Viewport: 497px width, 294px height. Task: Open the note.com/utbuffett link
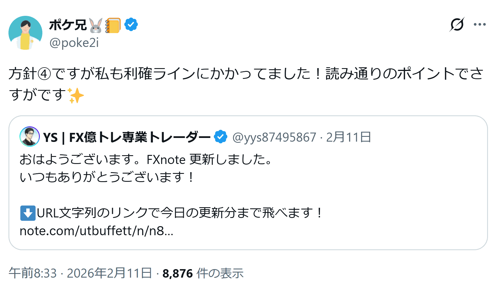point(96,231)
